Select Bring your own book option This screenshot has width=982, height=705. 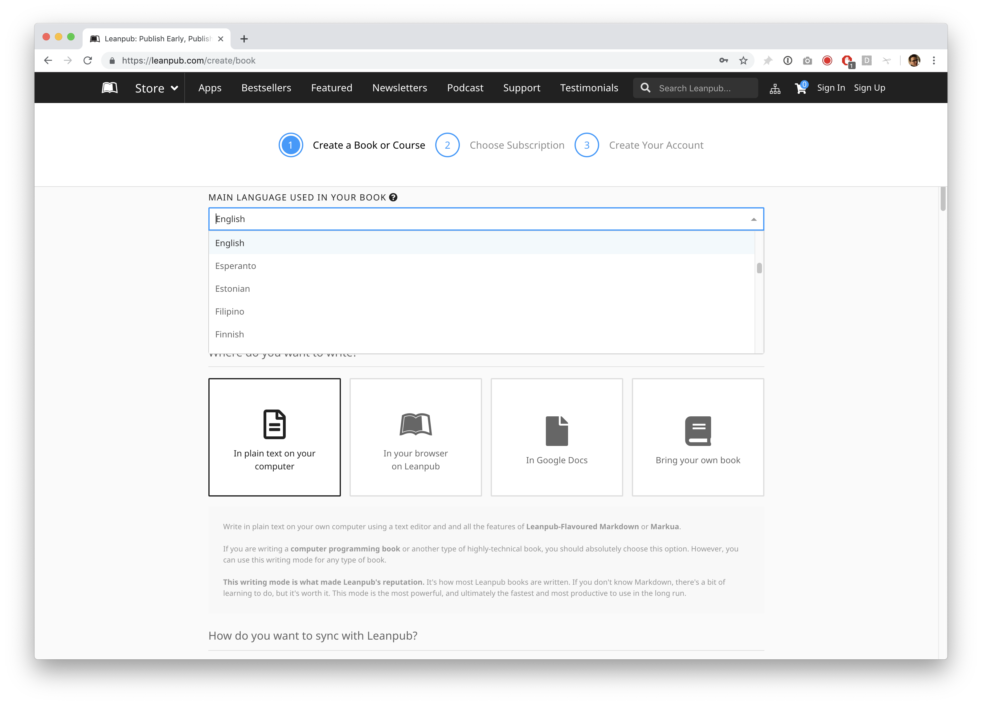(698, 437)
